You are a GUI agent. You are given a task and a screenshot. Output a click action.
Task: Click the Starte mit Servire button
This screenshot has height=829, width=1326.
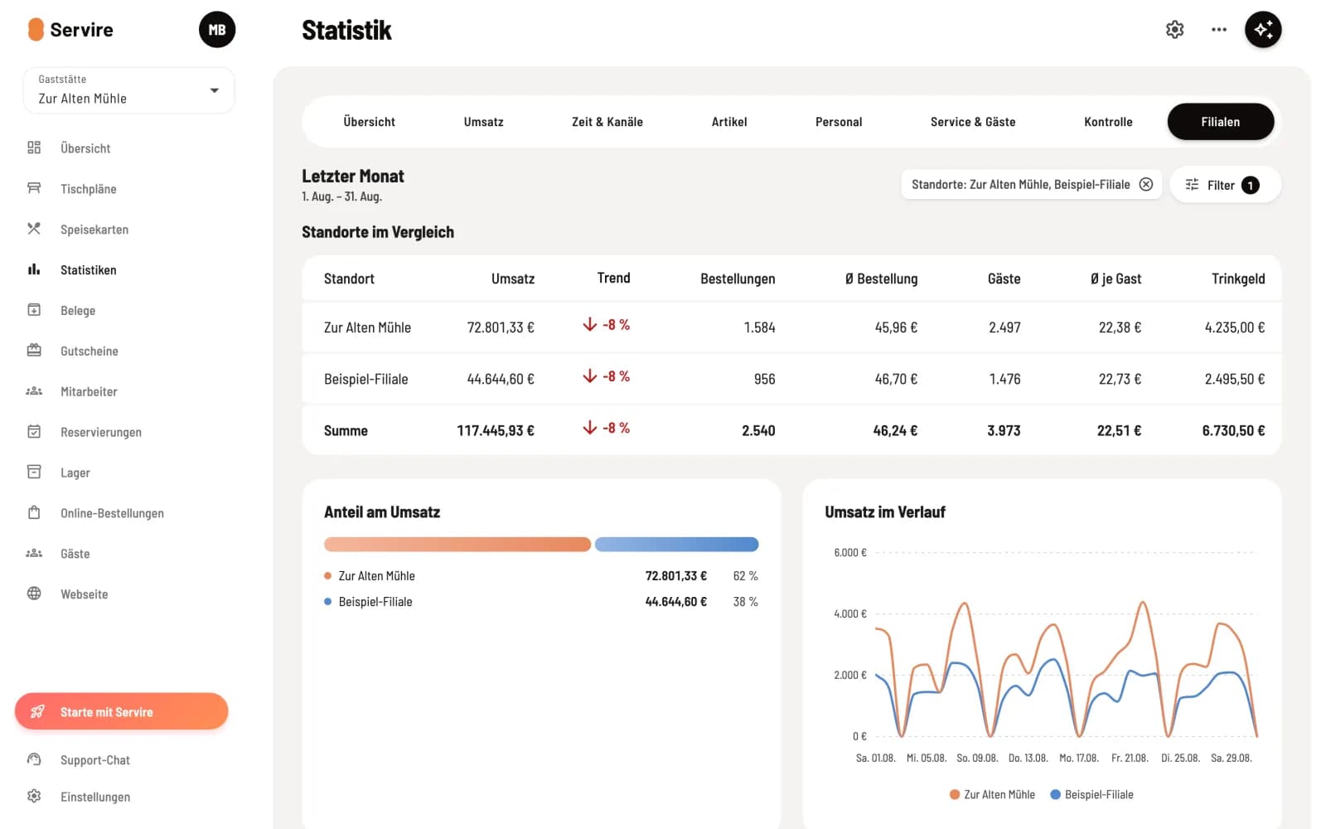click(121, 711)
